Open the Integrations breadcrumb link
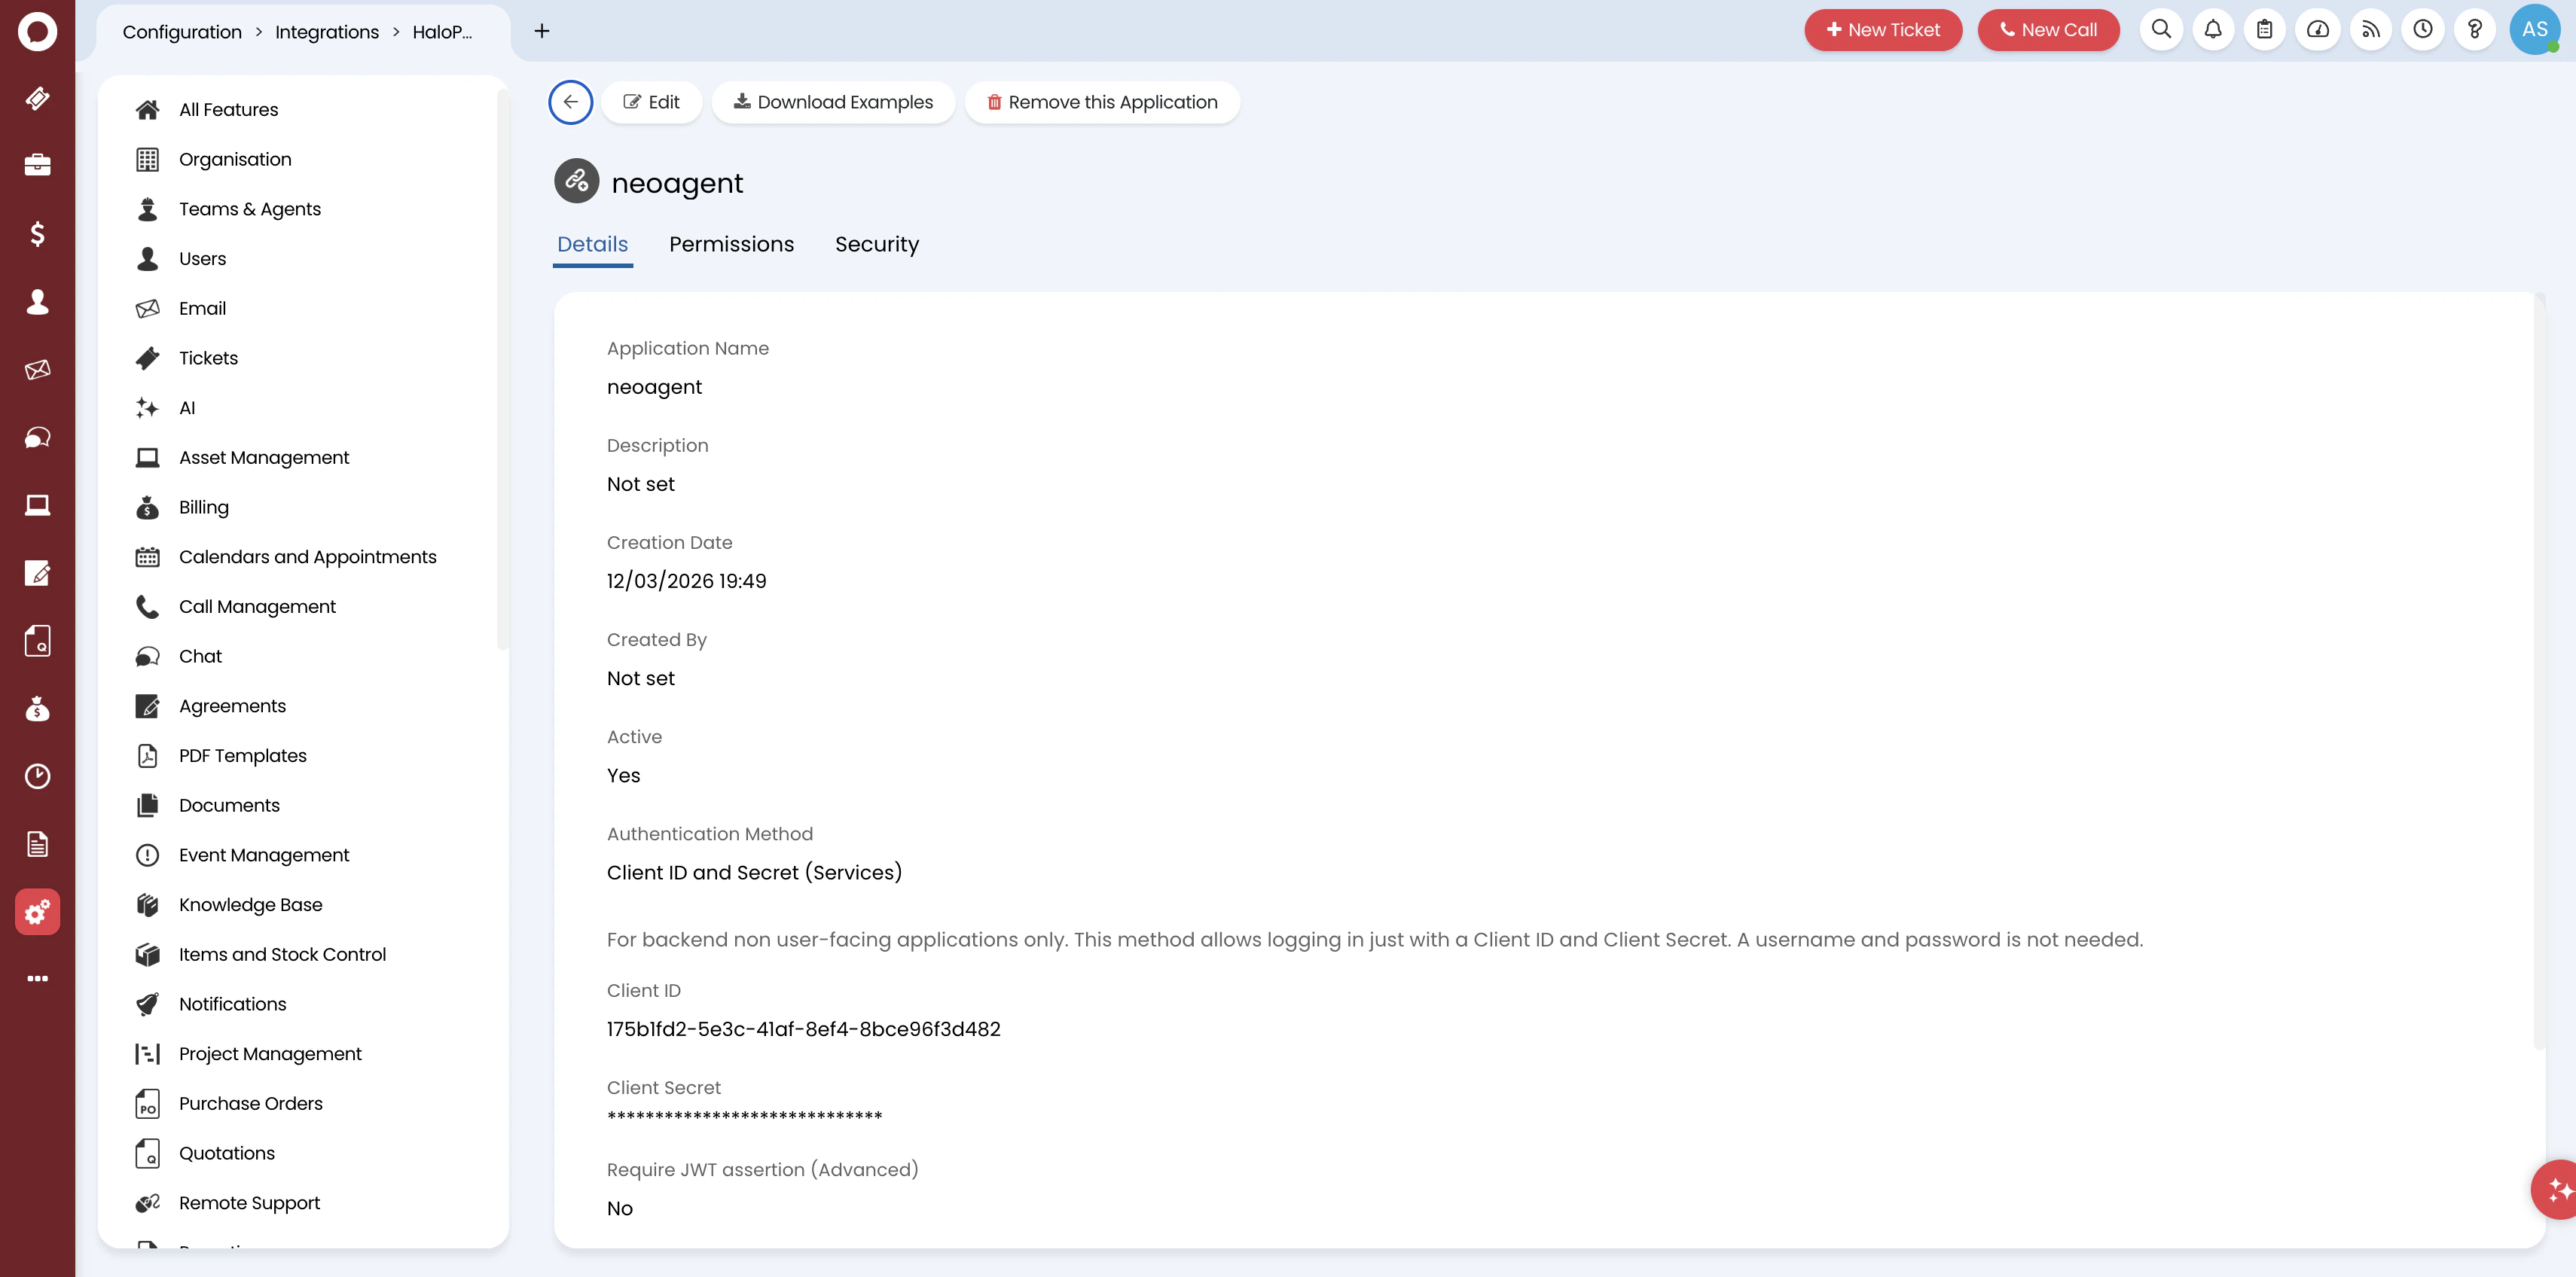The image size is (2576, 1277). click(x=326, y=31)
